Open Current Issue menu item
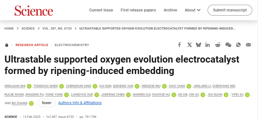The height and width of the screenshot is (121, 258). tap(101, 10)
